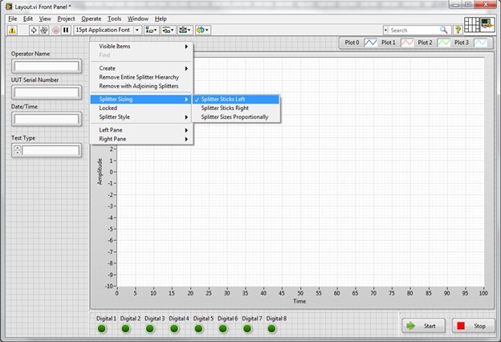This screenshot has height=342, width=501.
Task: Open the Align Objects toolbar tool
Action: 150,30
